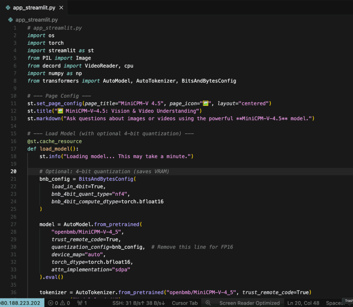Click 'torch_dtype' parameter on line 32
The height and width of the screenshot is (307, 353).
68,262
